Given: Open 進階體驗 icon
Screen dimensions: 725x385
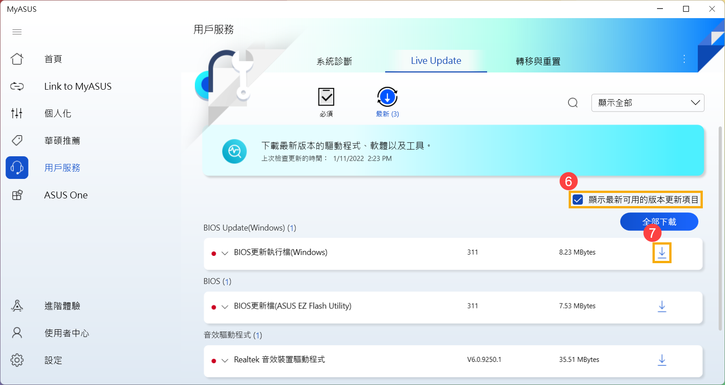Looking at the screenshot, I should (x=17, y=306).
